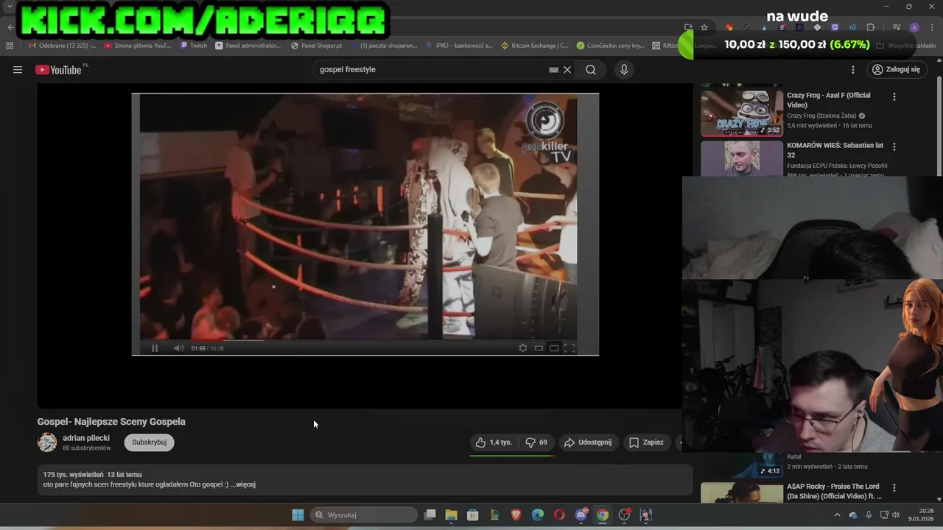Open the virtual keyboard icon in search

[x=553, y=70]
